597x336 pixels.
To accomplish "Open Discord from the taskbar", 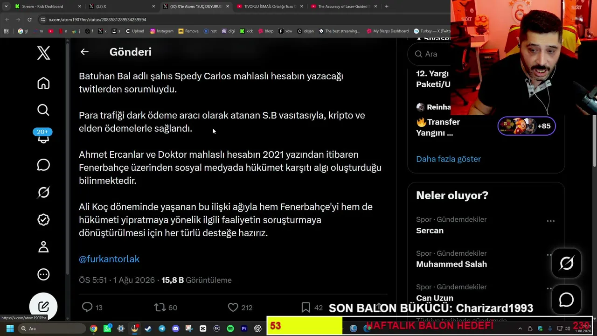I will pos(175,329).
